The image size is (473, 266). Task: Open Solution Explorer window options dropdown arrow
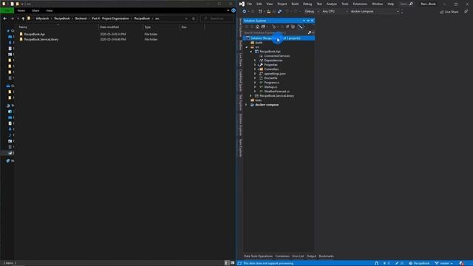click(304, 21)
